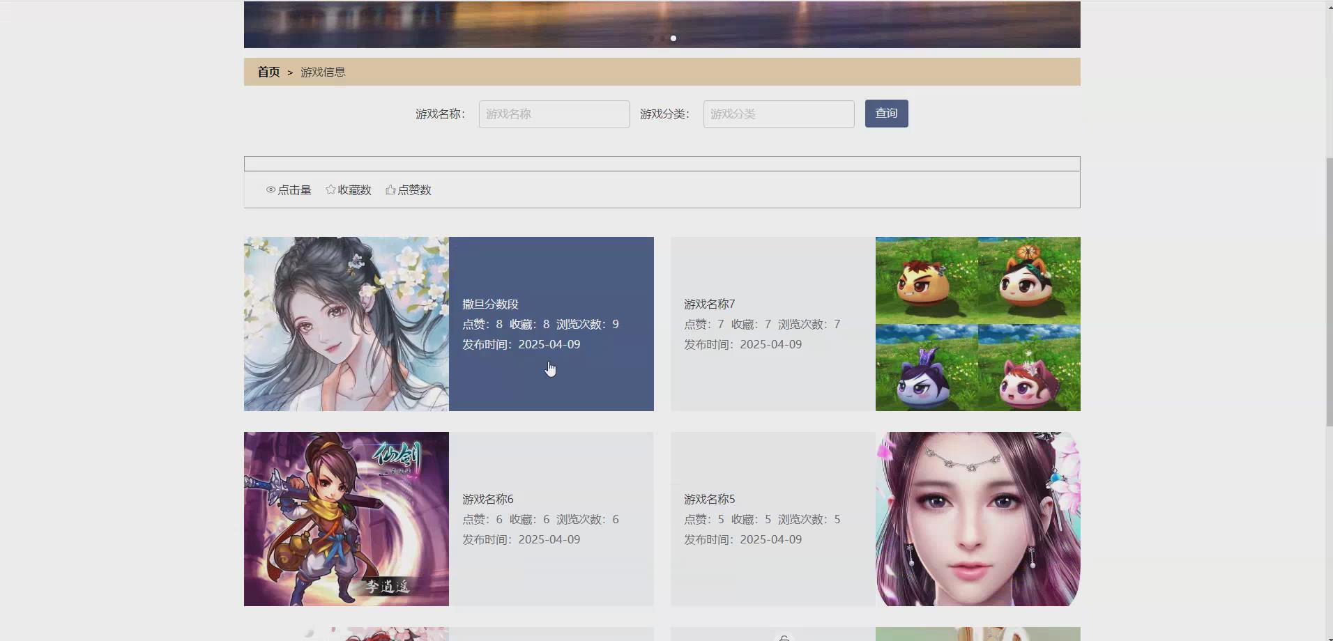The image size is (1333, 641).
Task: Open the 游戏名称7 cartoon creatures thumbnail
Action: 978,324
